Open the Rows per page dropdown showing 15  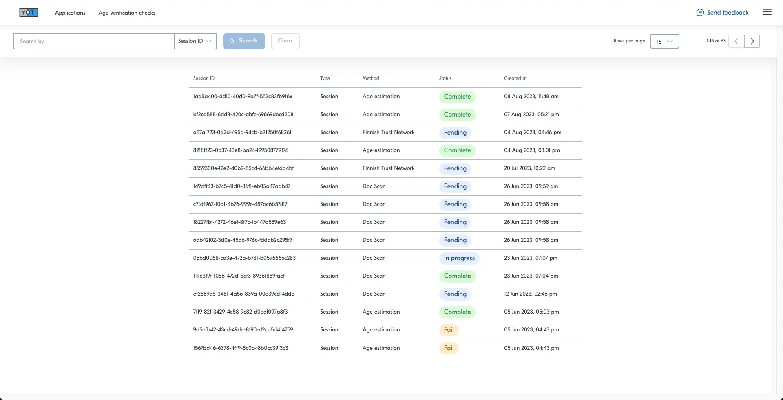(x=665, y=41)
